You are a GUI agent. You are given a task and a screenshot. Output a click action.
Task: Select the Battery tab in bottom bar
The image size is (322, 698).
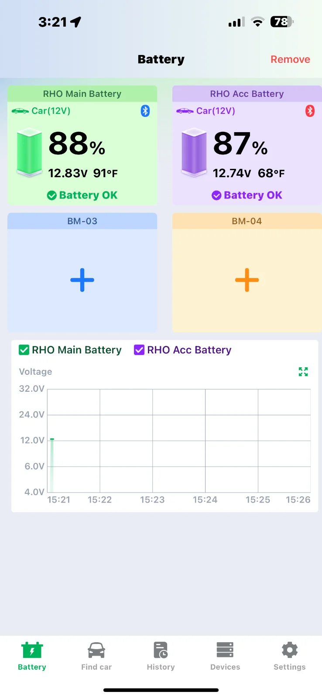click(32, 656)
